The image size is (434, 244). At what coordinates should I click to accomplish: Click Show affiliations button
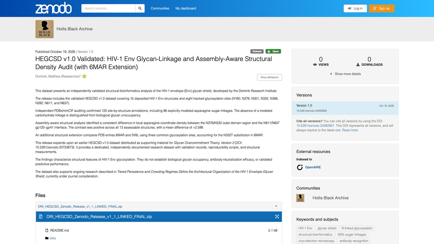(x=270, y=77)
